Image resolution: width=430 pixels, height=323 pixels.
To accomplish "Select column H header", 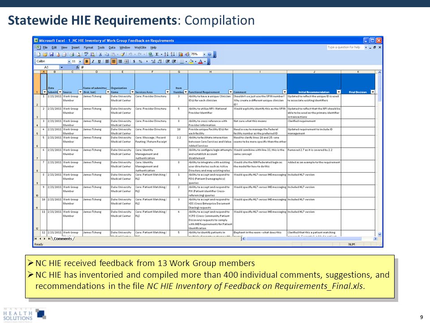I will pos(211,72).
